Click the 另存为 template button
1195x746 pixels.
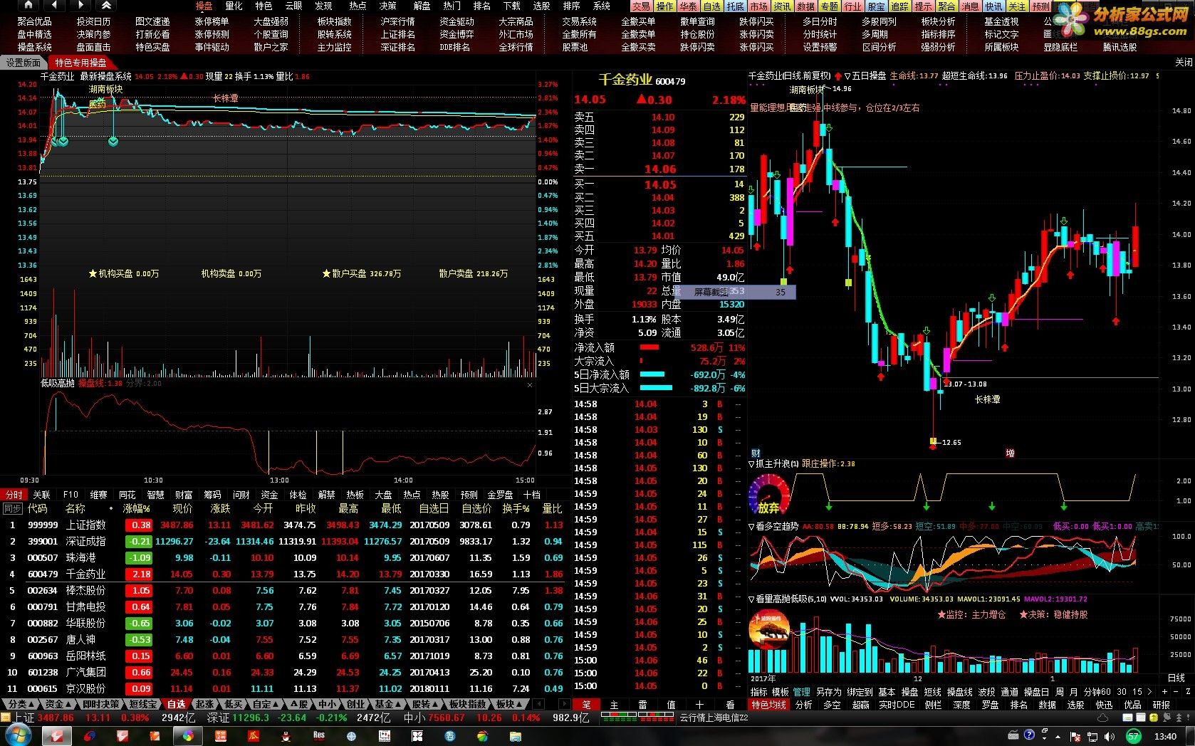pos(828,692)
